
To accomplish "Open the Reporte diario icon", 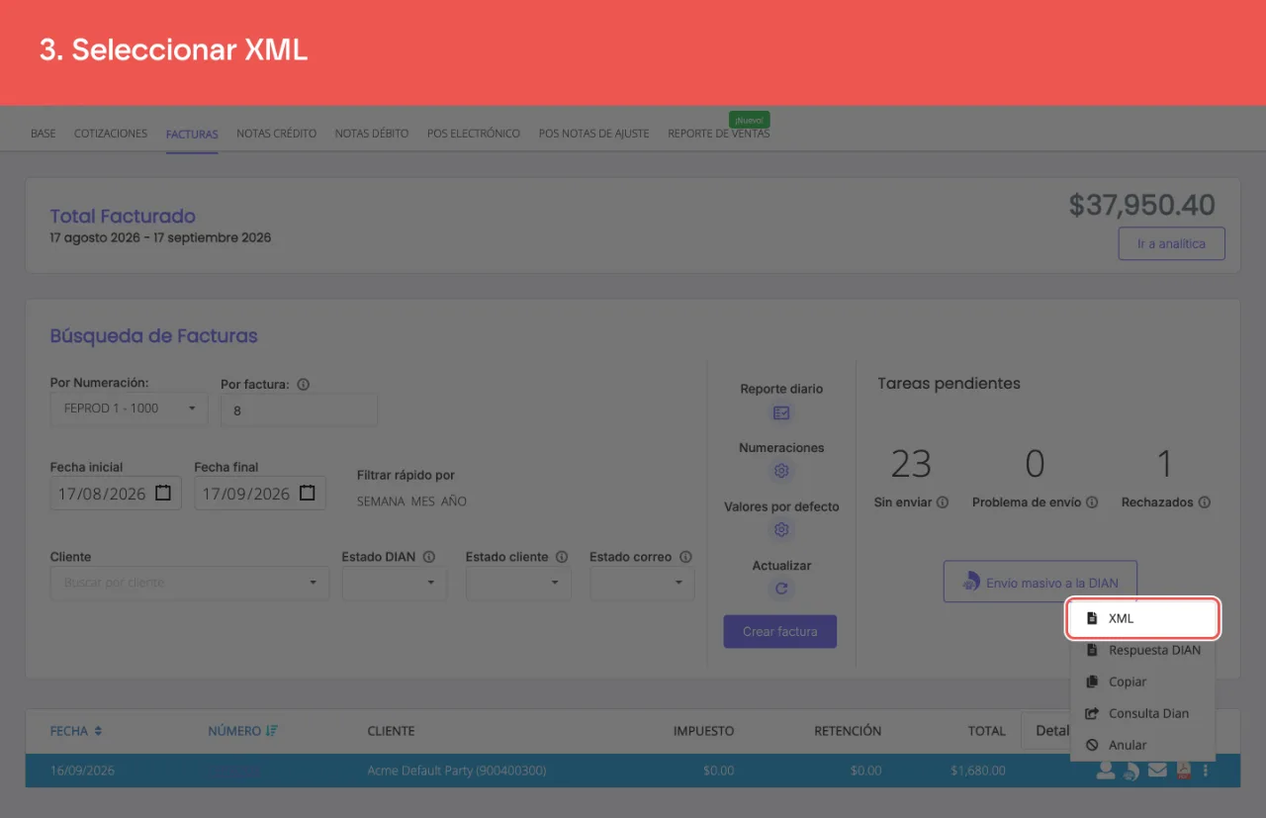I will pos(781,412).
